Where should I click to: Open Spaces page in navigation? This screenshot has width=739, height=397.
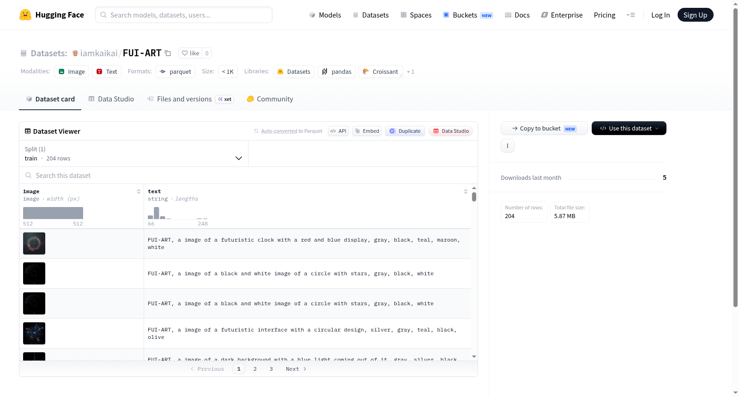coord(416,15)
